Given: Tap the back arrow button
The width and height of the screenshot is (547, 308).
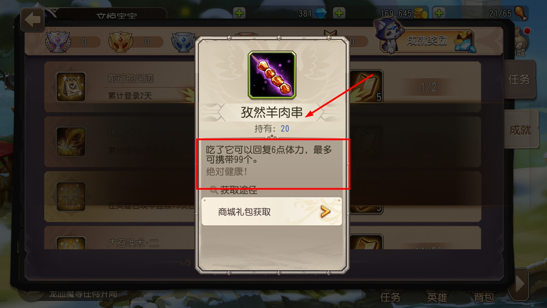Looking at the screenshot, I should tap(32, 20).
